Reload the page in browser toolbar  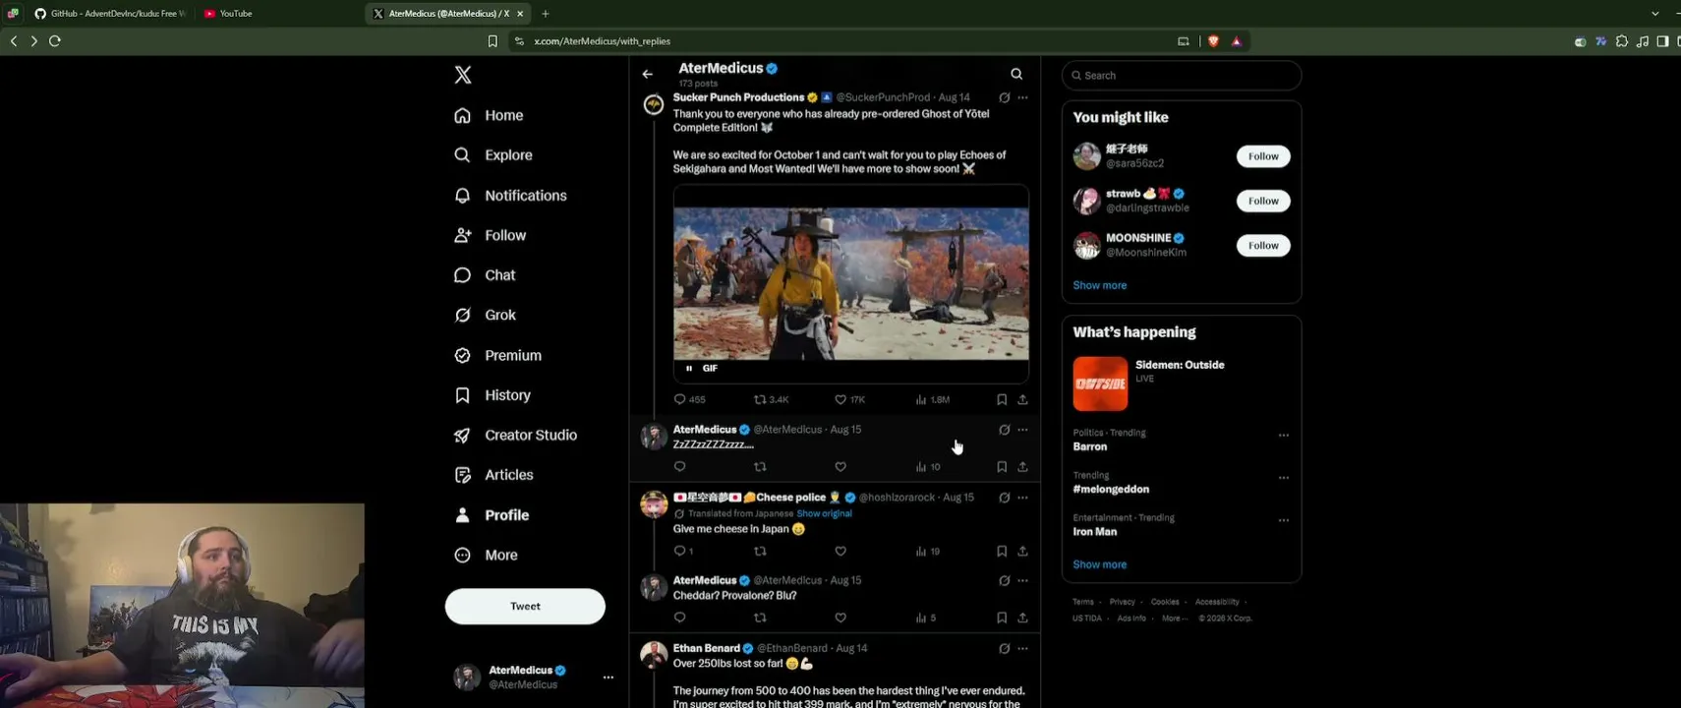[x=55, y=41]
